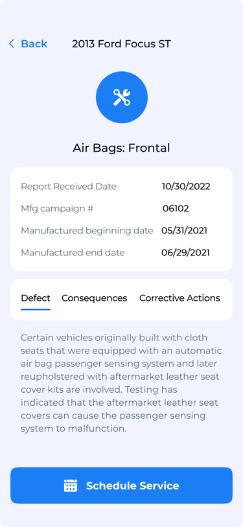The width and height of the screenshot is (243, 527).
Task: Tap the campaign number 06102
Action: click(176, 209)
